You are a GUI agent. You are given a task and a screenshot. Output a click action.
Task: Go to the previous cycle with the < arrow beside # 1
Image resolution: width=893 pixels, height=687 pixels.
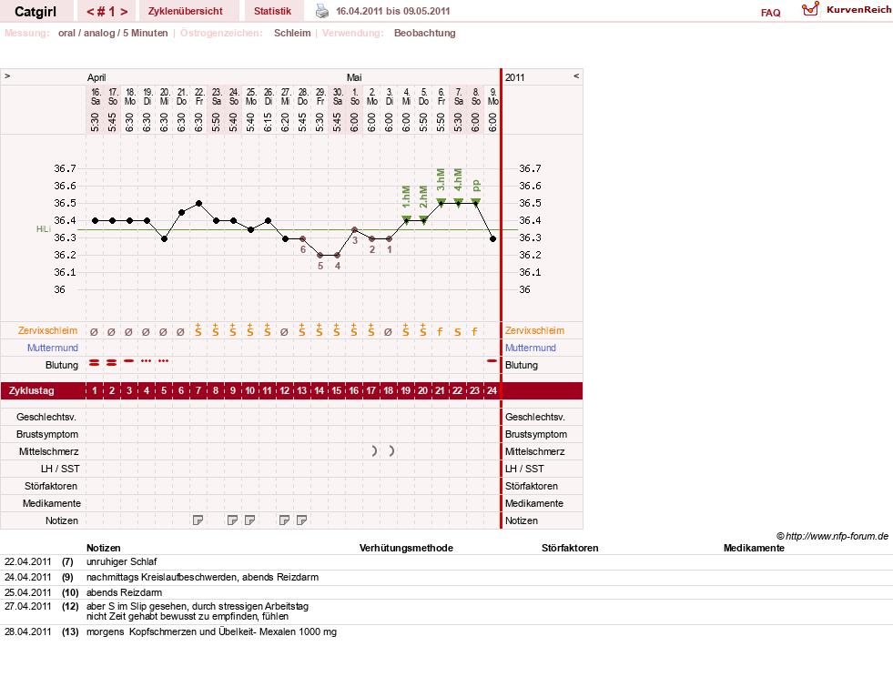tap(90, 12)
